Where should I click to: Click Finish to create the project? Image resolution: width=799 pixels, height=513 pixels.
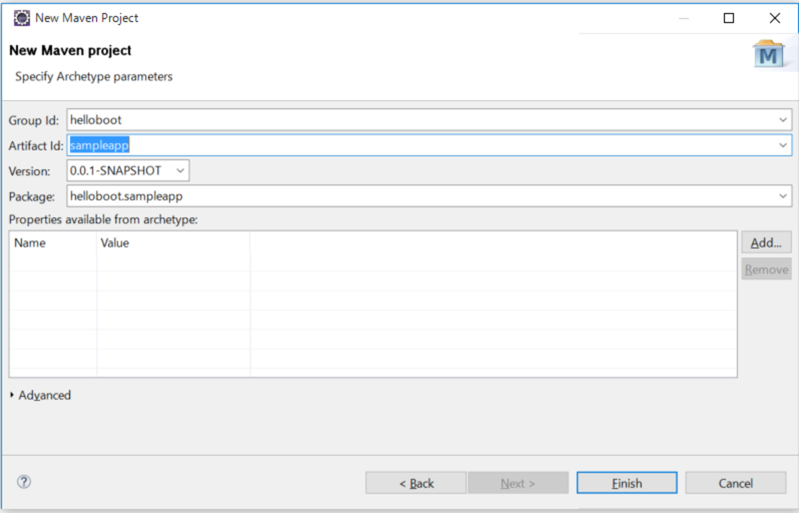(627, 483)
